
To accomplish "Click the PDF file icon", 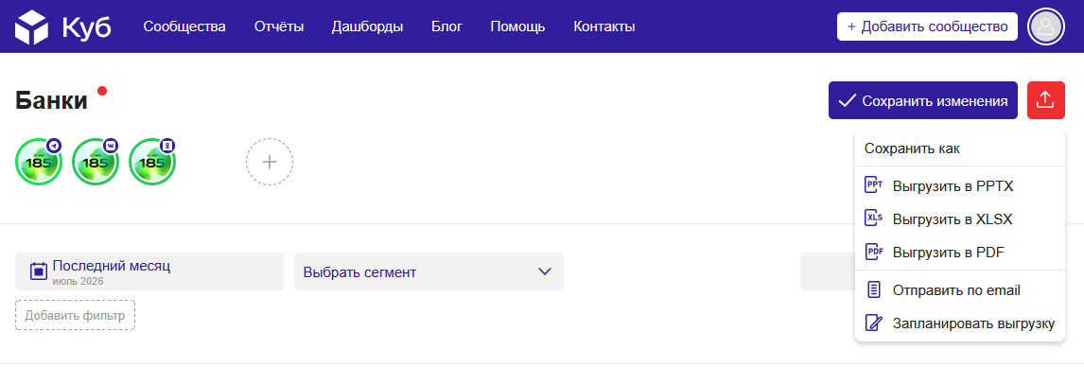I will coord(874,252).
